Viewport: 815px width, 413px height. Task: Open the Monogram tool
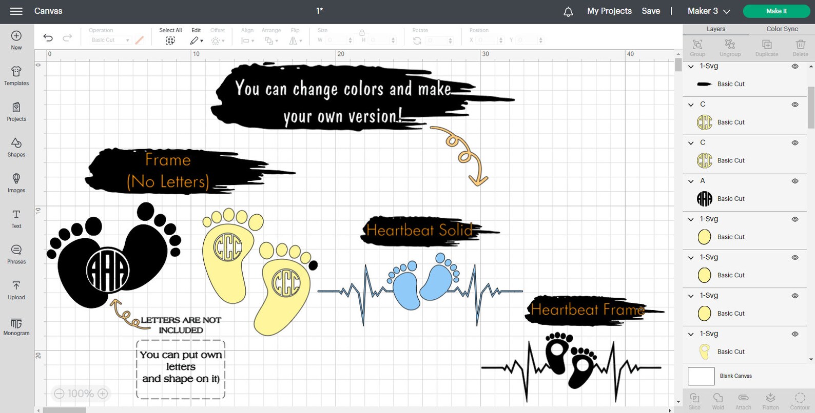point(16,326)
